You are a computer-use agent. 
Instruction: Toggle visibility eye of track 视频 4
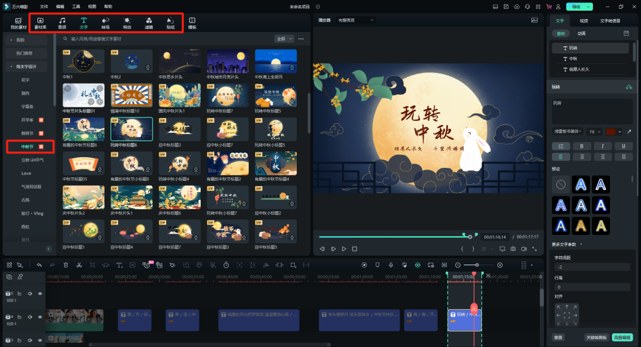pyautogui.click(x=40, y=317)
